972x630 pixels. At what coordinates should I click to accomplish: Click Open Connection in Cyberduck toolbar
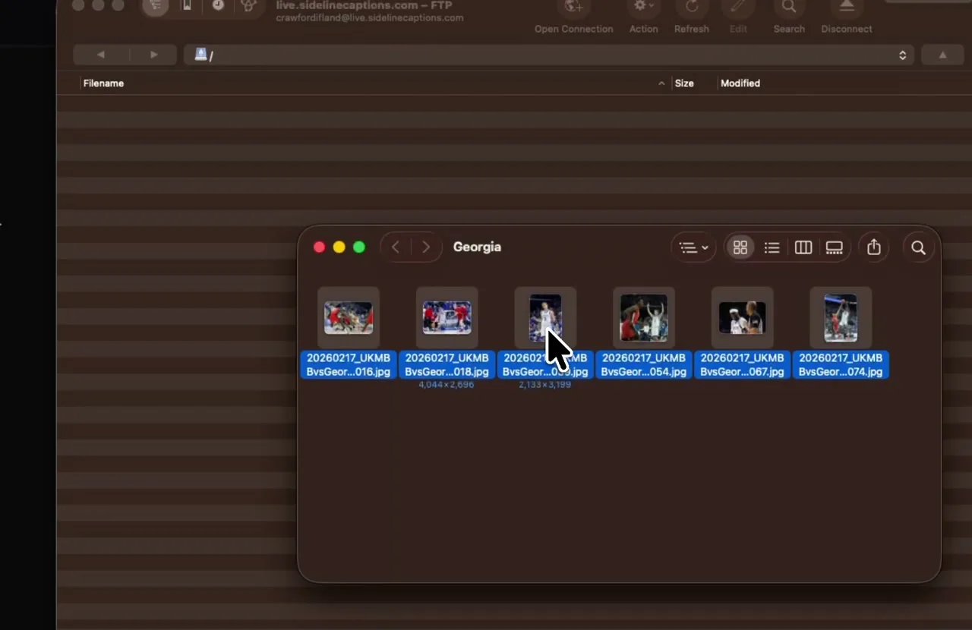tap(573, 17)
